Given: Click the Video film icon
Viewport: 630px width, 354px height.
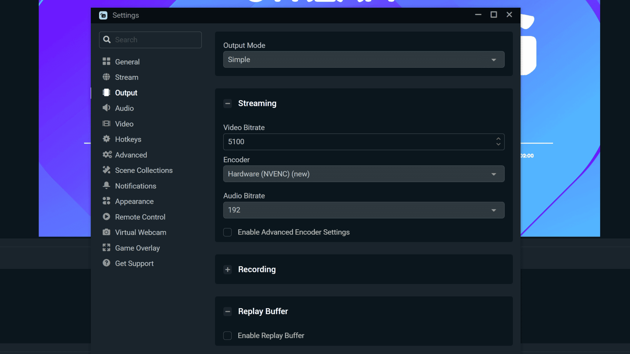Looking at the screenshot, I should [106, 124].
